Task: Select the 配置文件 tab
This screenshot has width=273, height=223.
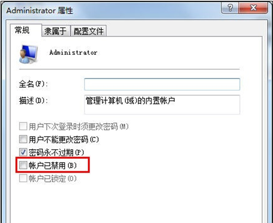Action: 88,31
